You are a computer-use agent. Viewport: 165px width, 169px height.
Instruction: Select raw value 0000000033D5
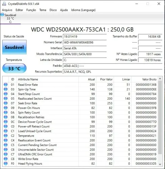(x=146, y=164)
